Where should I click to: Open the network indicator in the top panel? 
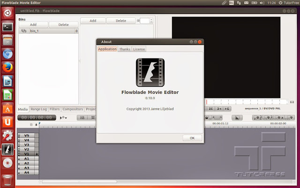(x=239, y=3)
